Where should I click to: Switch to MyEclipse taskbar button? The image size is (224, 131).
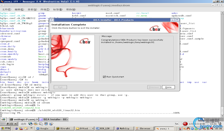point(124,128)
